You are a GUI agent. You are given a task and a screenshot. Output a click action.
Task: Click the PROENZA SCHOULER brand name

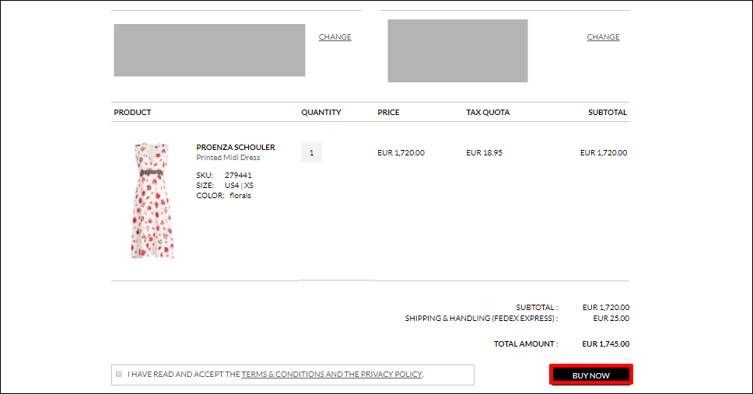235,148
